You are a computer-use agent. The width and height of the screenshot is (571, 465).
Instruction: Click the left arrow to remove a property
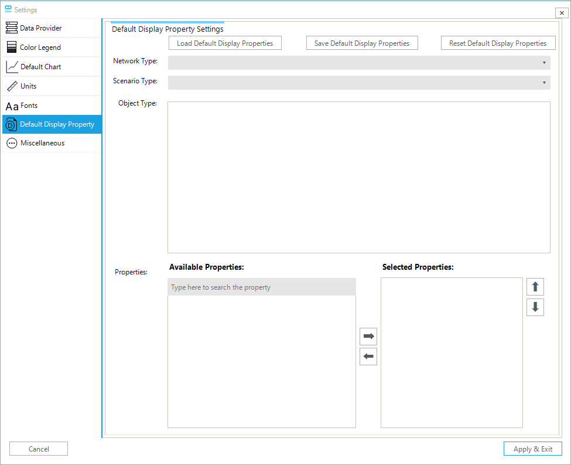368,356
